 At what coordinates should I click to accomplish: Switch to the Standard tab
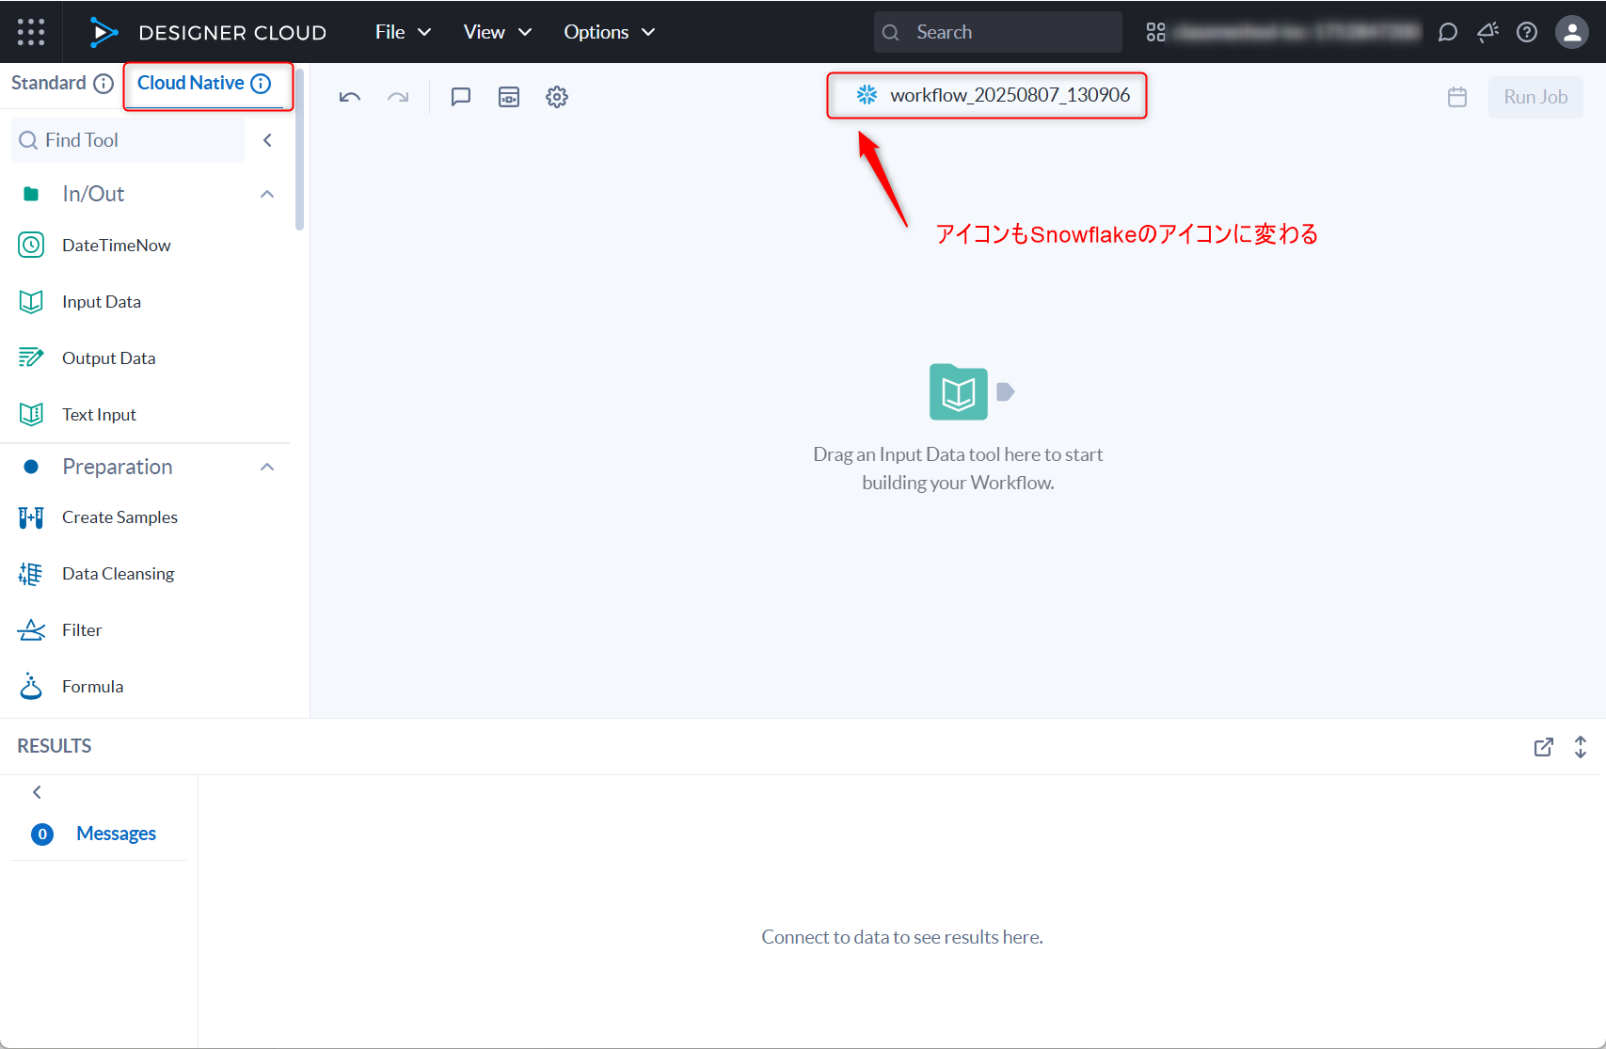[49, 83]
